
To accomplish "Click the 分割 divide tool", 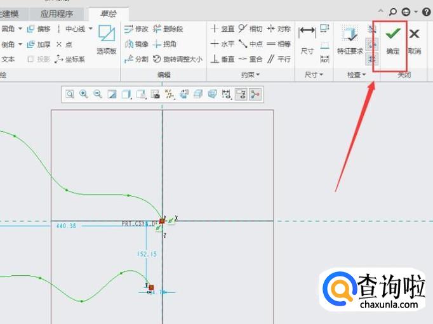I will (x=136, y=59).
